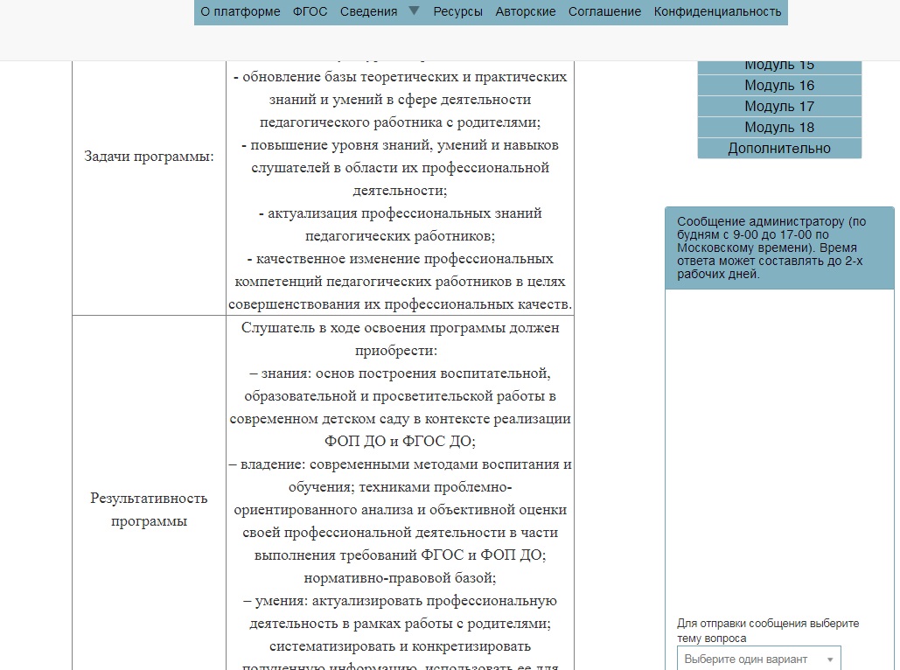Open the Конфиденциальность page
This screenshot has width=900, height=670.
pyautogui.click(x=717, y=11)
